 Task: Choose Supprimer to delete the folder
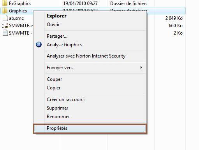pyautogui.click(x=58, y=108)
